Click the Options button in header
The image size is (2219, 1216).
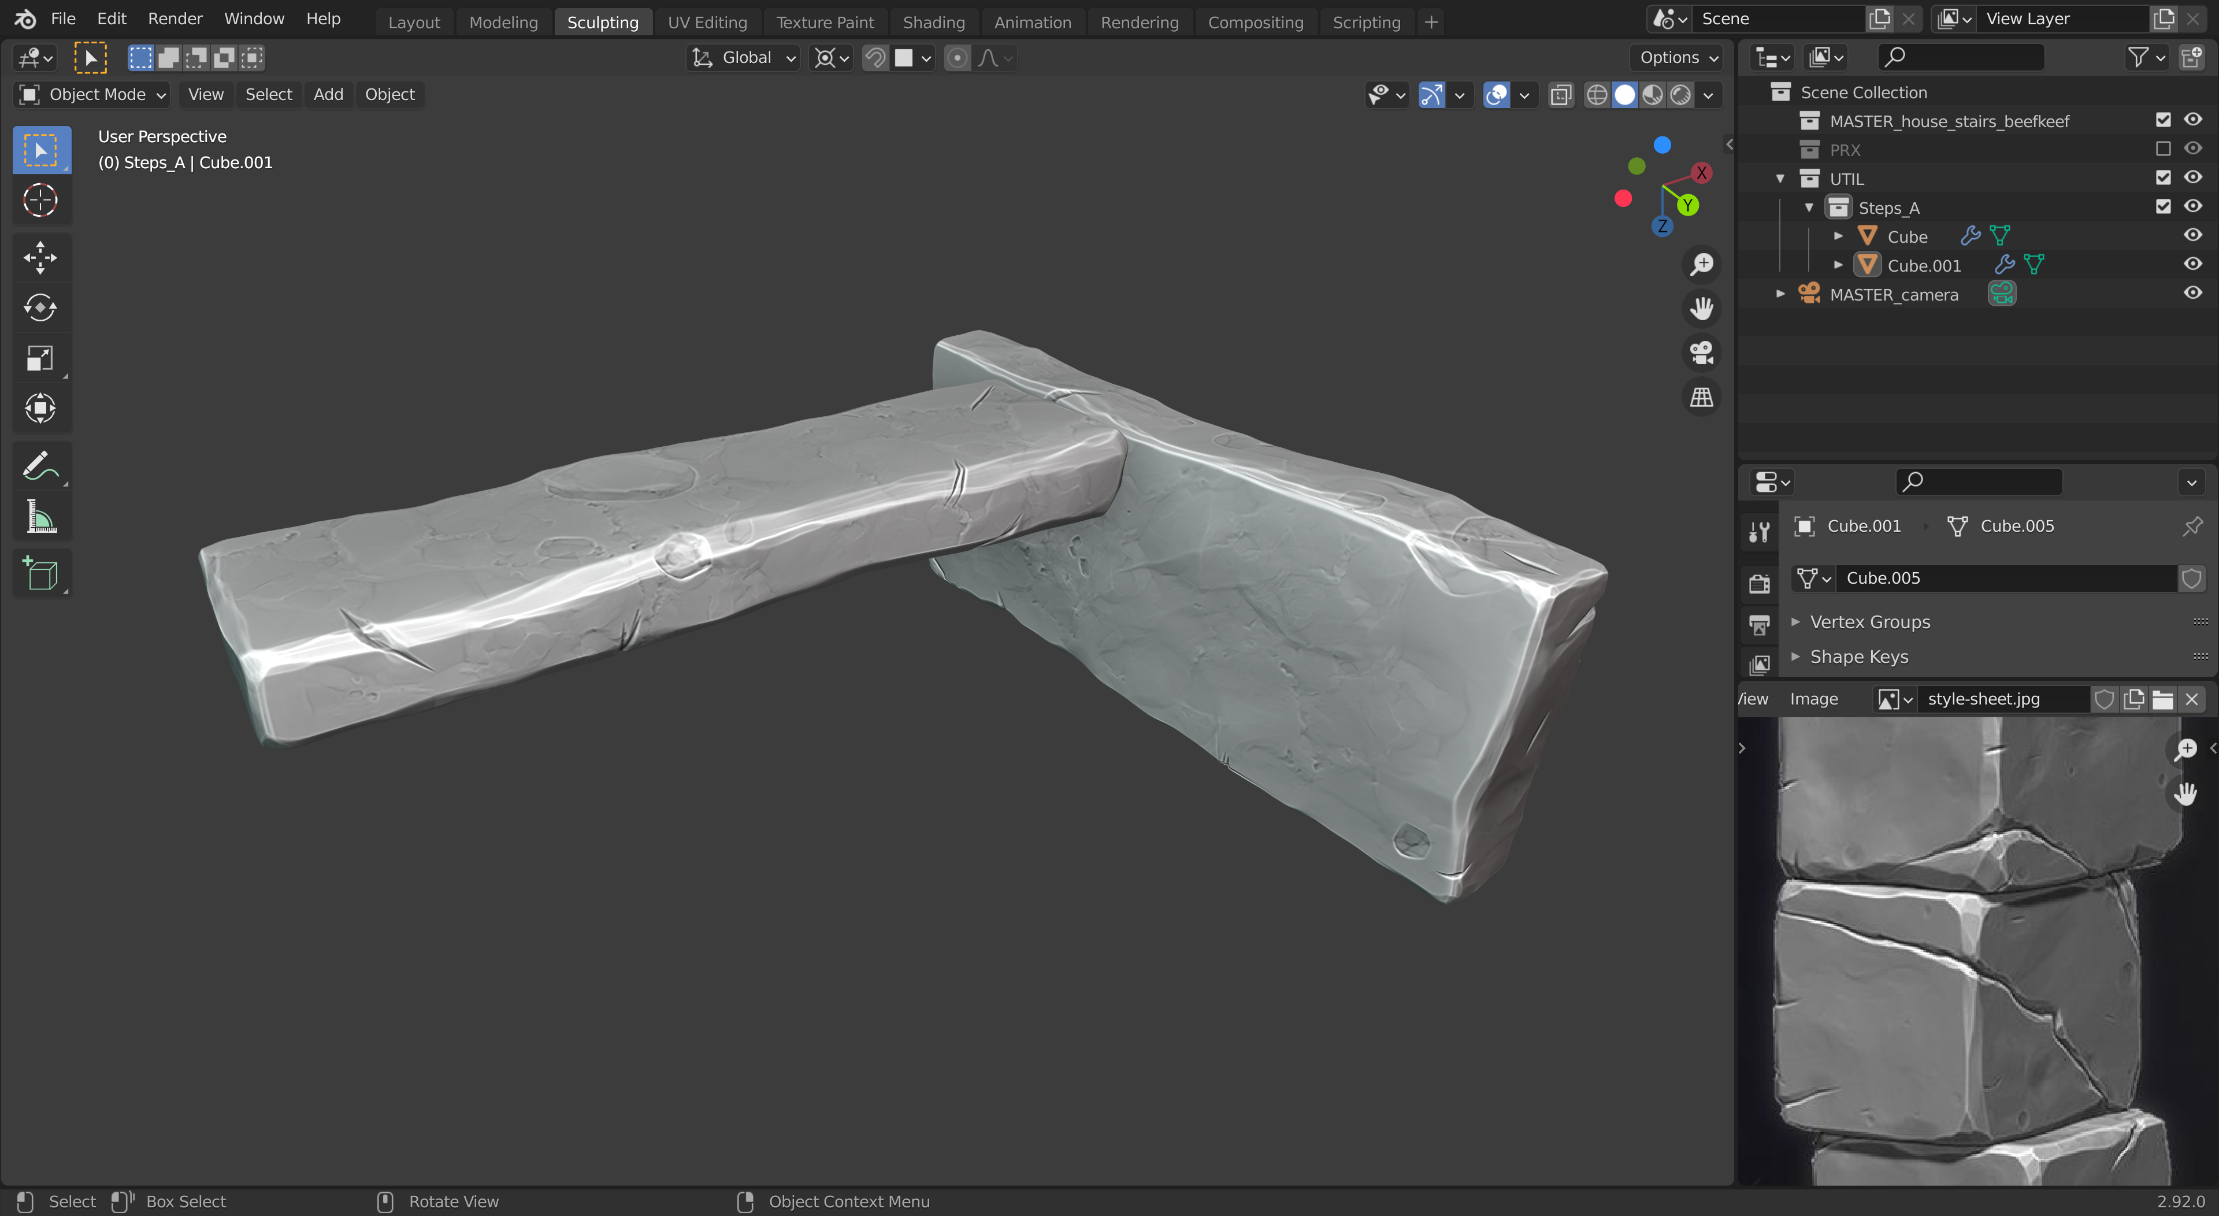(x=1677, y=58)
